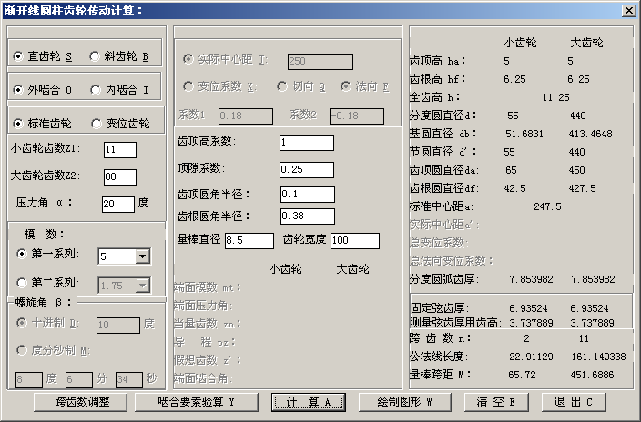Click disabled 度 field showing 8
The image size is (641, 422).
click(x=29, y=380)
